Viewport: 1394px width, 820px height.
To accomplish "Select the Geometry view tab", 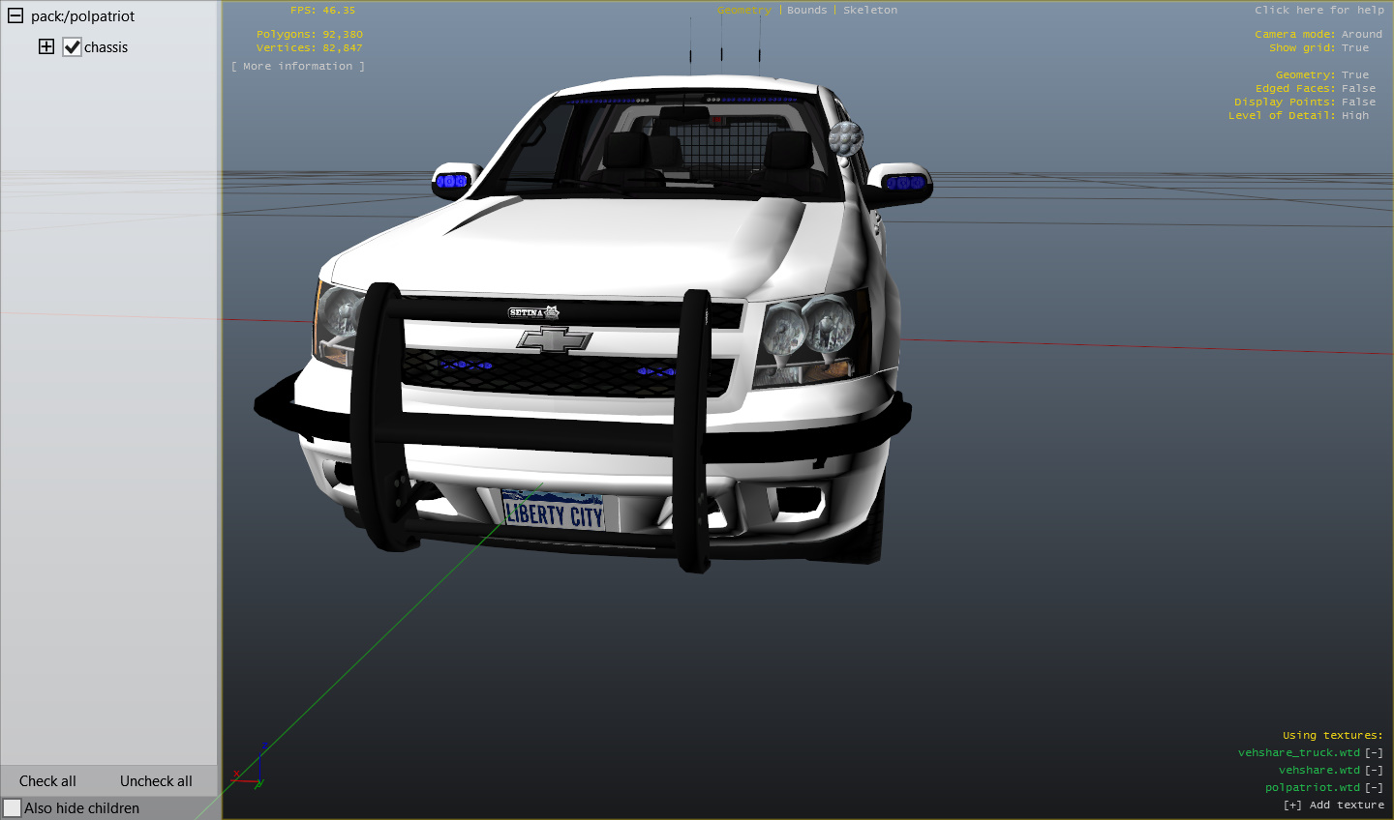I will (743, 10).
